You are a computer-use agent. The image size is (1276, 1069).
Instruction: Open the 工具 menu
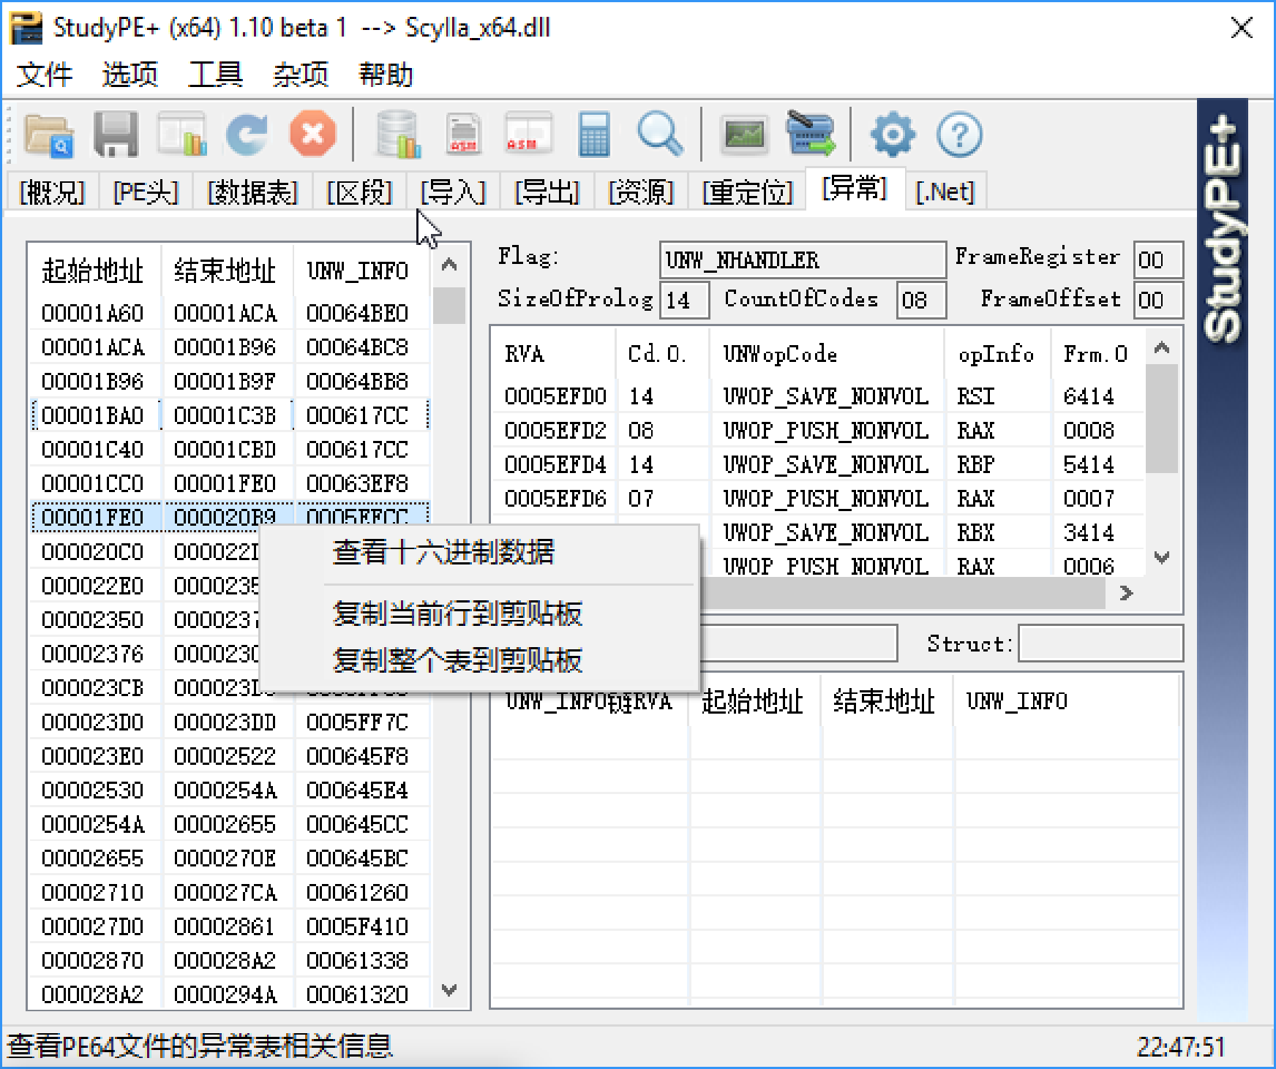[x=215, y=75]
